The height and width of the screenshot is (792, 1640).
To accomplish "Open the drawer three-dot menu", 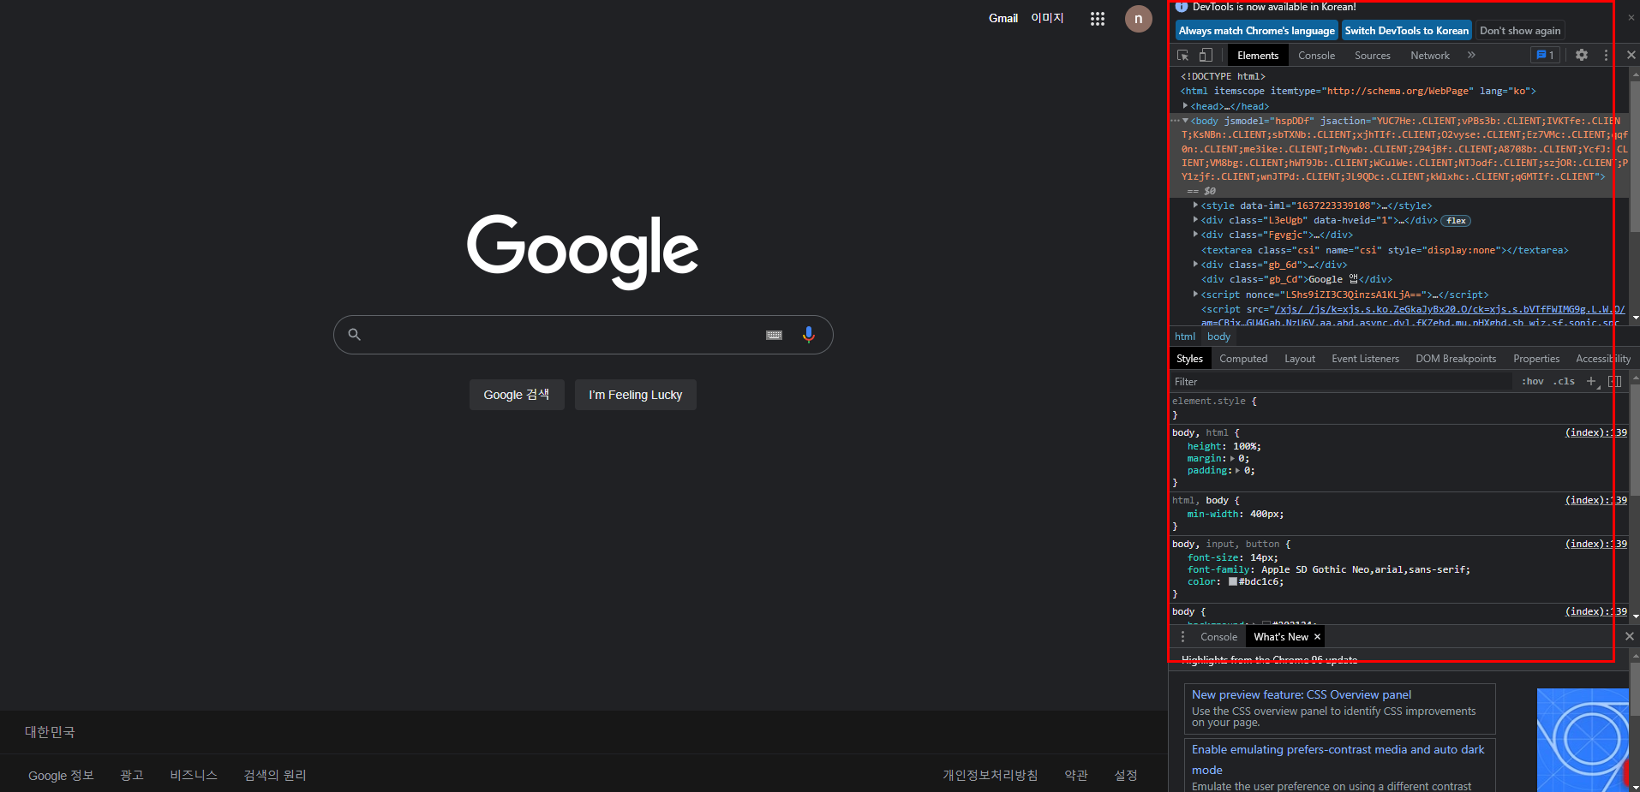I will (x=1182, y=636).
